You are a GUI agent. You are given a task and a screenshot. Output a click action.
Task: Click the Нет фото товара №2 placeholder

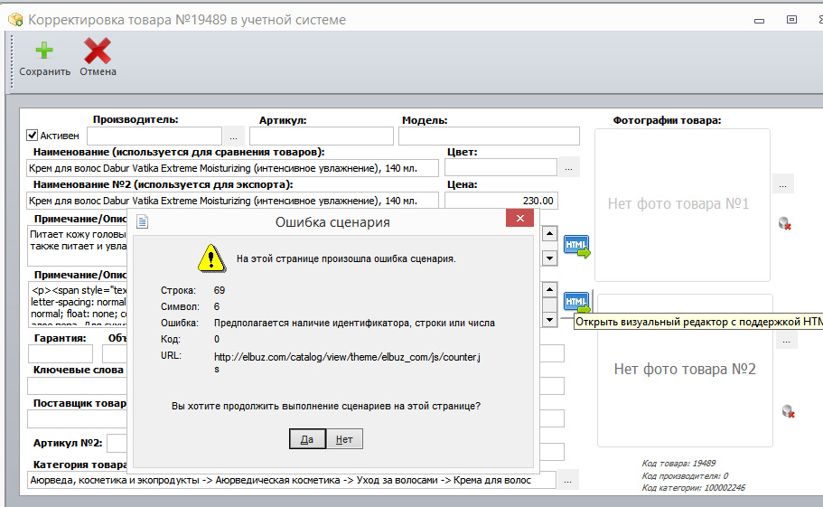click(x=685, y=369)
